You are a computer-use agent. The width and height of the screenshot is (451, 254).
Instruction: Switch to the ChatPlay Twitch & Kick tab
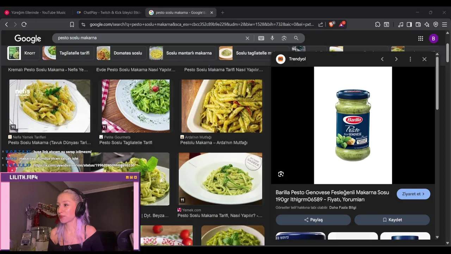[109, 12]
